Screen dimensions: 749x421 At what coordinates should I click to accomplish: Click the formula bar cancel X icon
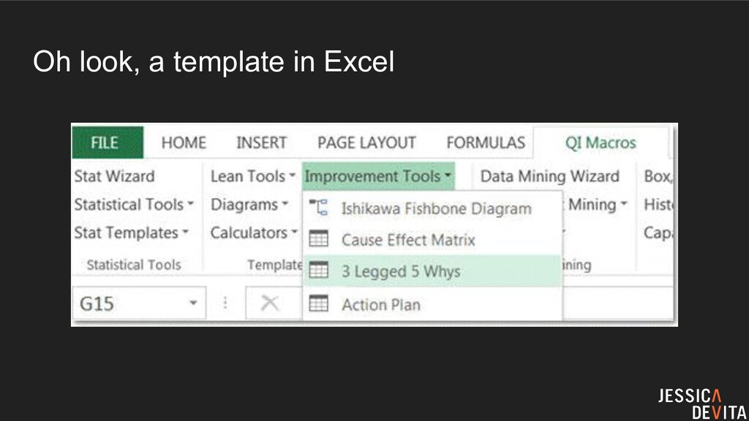point(270,303)
